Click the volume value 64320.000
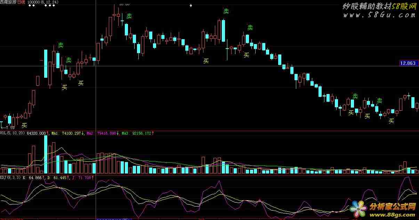The image size is (419, 220). 36,133
